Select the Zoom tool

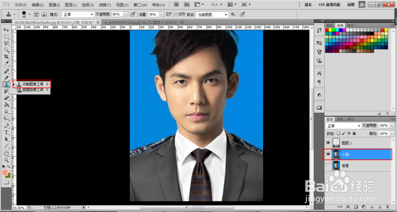click(6, 160)
